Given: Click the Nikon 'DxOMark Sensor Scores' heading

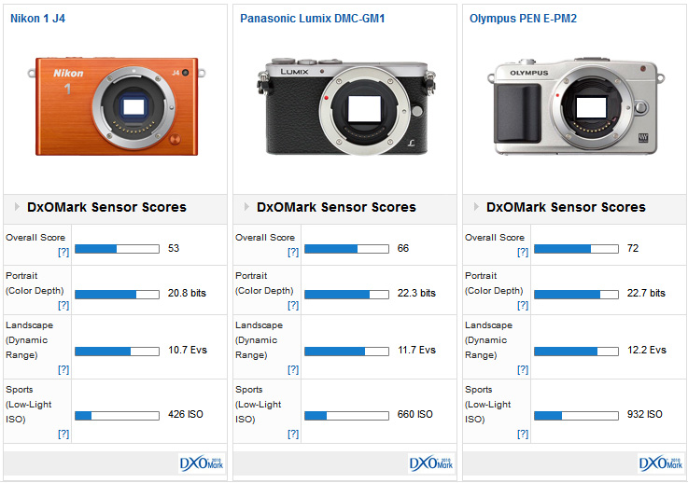Looking at the screenshot, I should (106, 207).
